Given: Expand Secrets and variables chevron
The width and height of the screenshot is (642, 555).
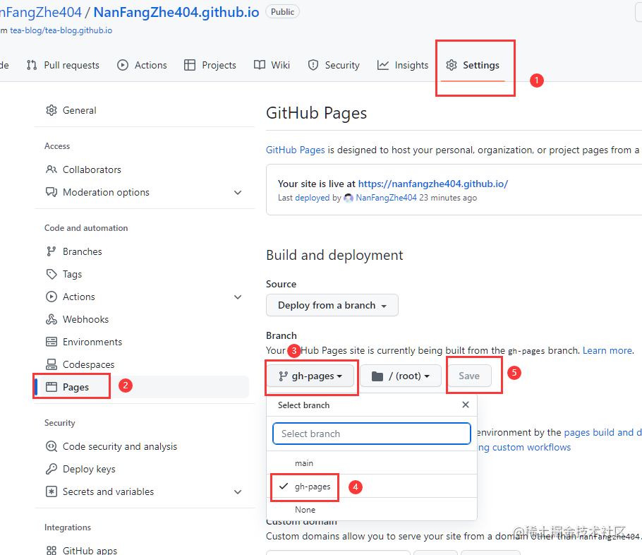Looking at the screenshot, I should [238, 492].
